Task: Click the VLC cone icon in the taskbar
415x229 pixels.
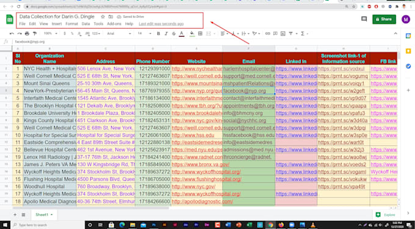Action: point(313,225)
